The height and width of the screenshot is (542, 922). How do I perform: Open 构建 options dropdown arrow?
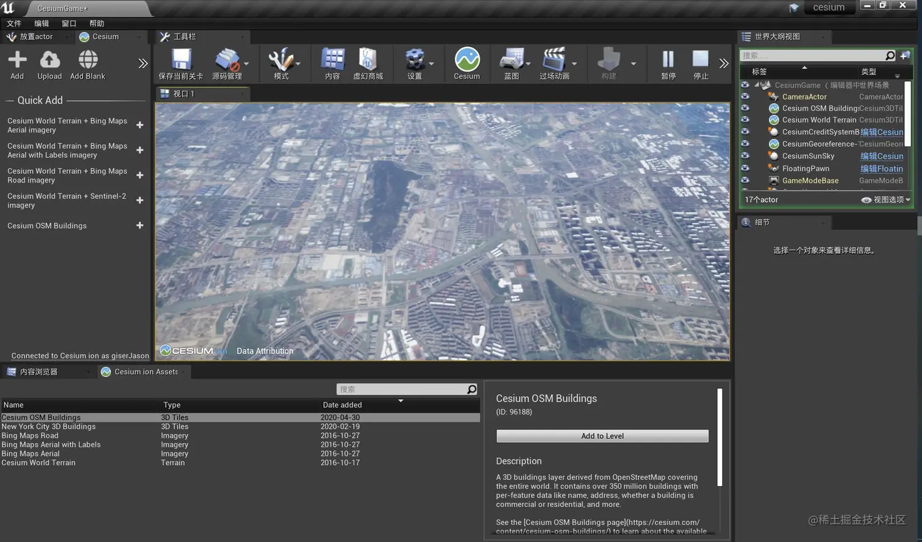633,63
